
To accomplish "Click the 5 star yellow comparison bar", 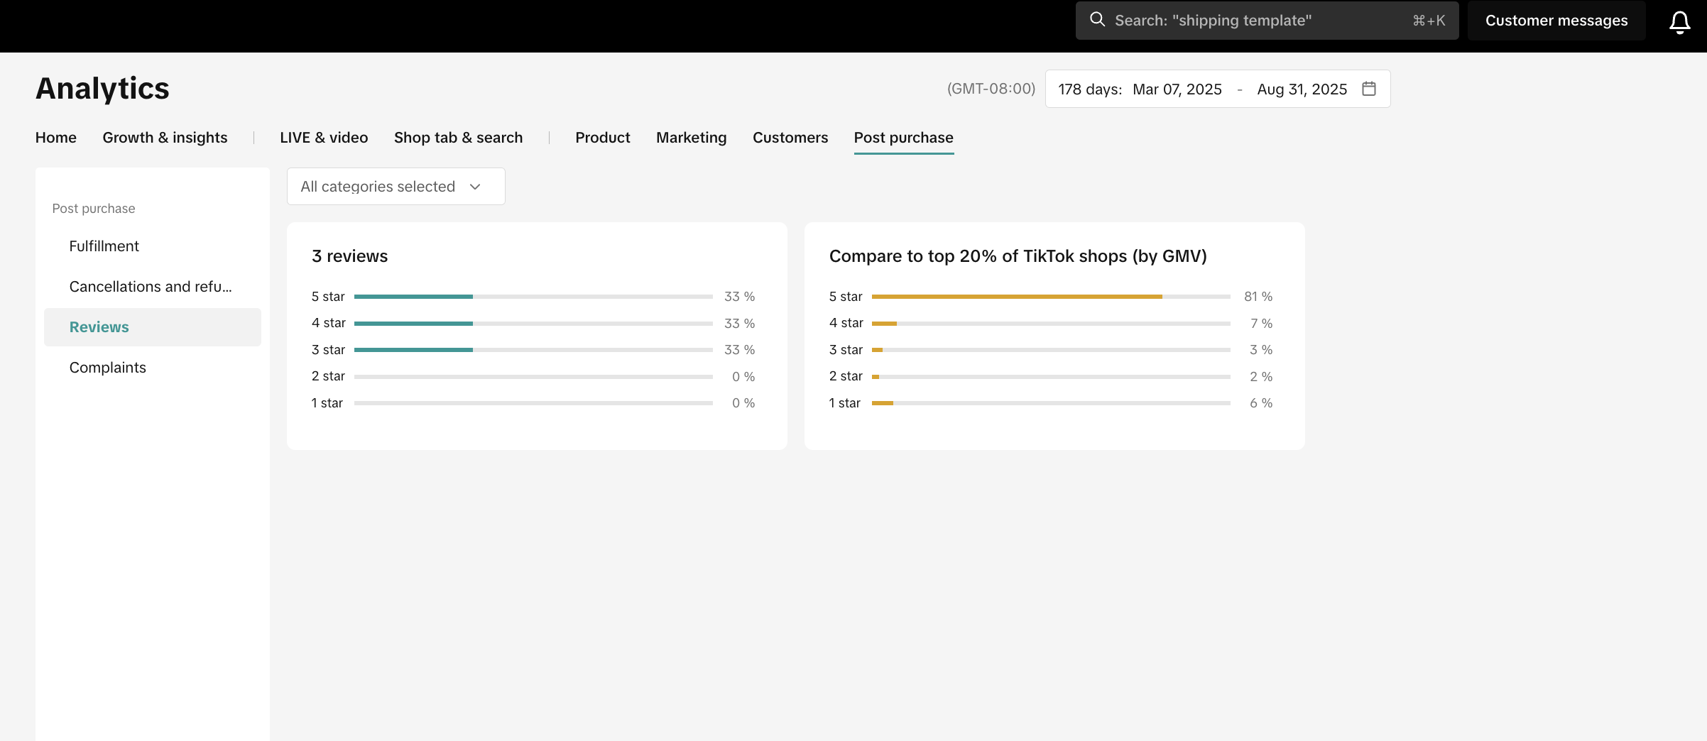I will coord(1016,297).
